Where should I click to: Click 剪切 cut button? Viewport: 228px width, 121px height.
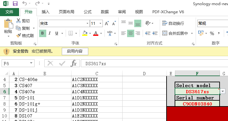23,21
